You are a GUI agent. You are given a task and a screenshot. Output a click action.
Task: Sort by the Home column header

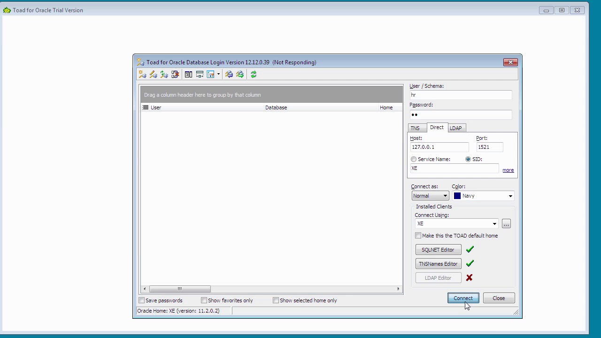[x=390, y=108]
